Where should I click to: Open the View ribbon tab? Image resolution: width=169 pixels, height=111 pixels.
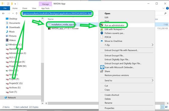click(x=34, y=8)
